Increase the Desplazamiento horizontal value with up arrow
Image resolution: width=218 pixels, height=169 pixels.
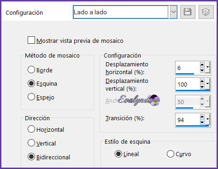202,65
